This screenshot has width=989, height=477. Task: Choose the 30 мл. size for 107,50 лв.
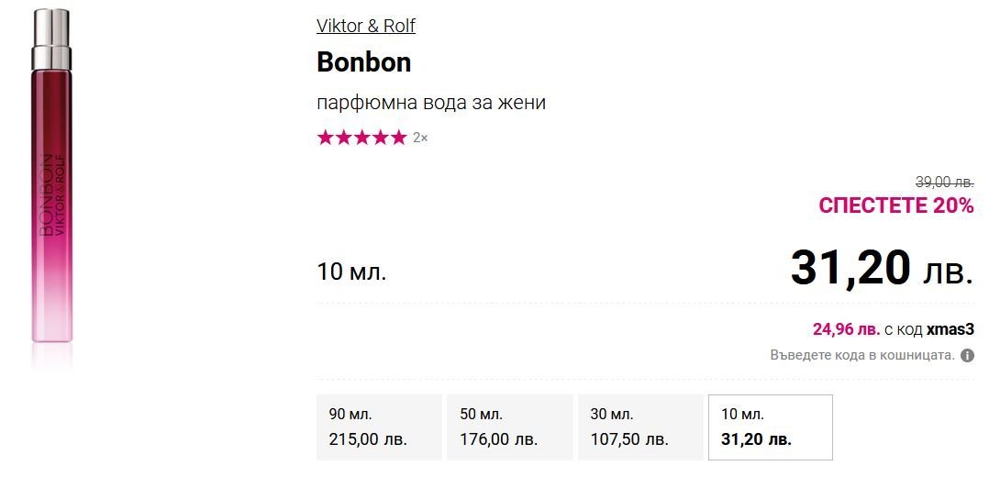pos(639,427)
